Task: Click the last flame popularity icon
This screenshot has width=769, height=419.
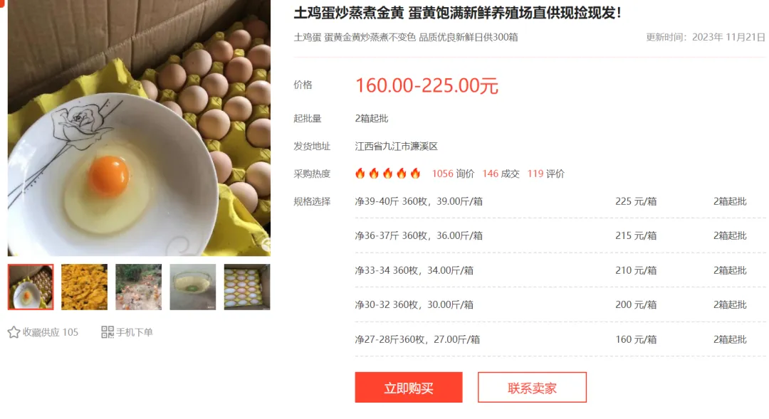Action: pyautogui.click(x=415, y=174)
